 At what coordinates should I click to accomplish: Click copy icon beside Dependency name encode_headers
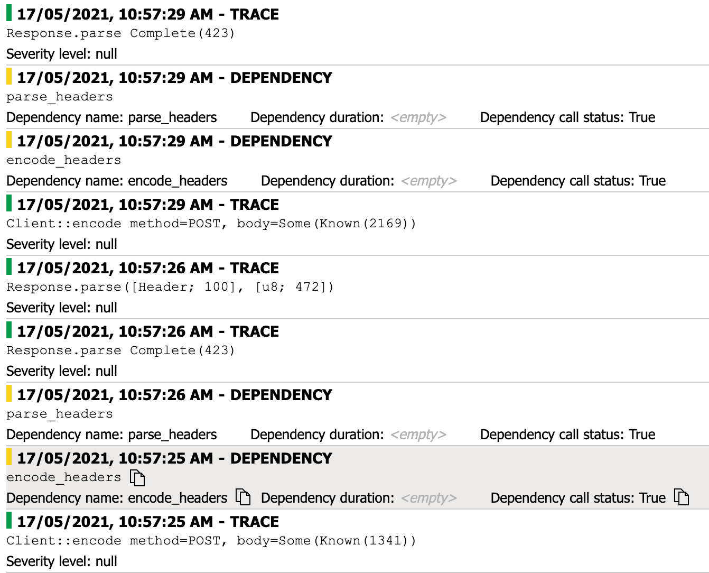242,497
